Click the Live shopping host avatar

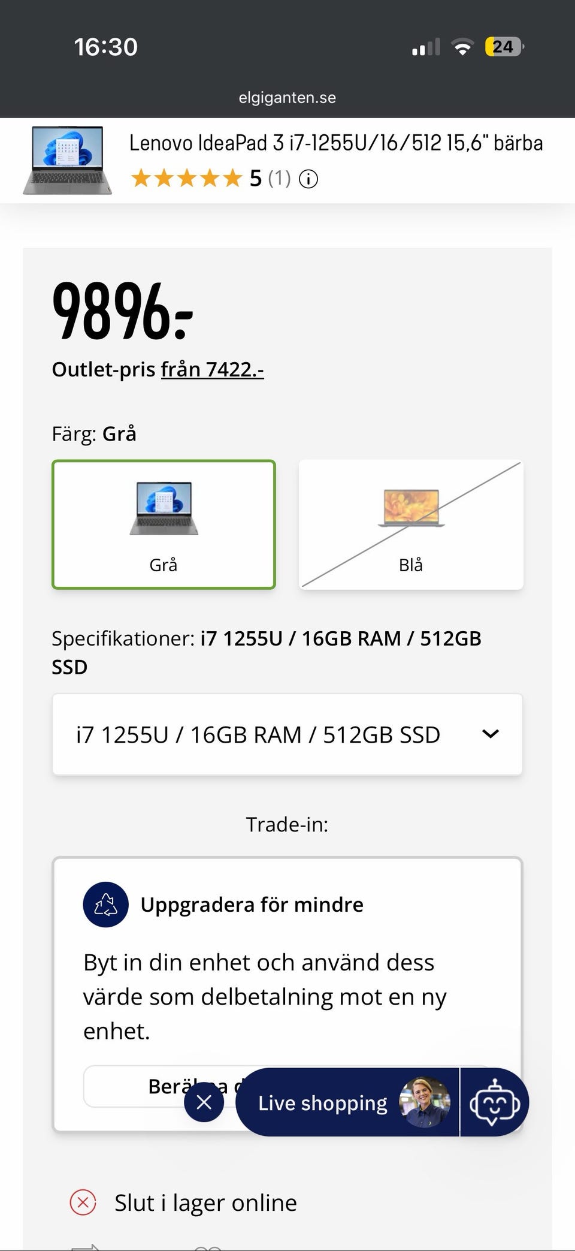click(x=424, y=1102)
